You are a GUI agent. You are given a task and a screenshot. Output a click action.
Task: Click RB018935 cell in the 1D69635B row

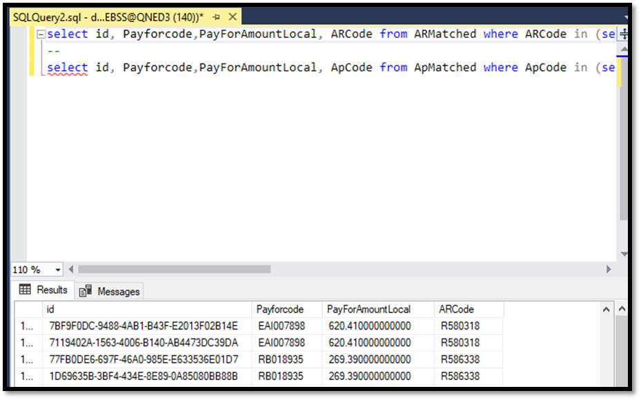pyautogui.click(x=287, y=377)
